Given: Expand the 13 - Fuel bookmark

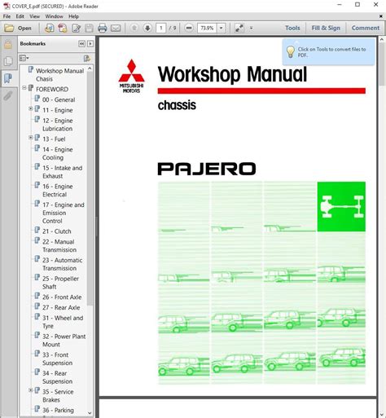Looking at the screenshot, I should [31, 138].
